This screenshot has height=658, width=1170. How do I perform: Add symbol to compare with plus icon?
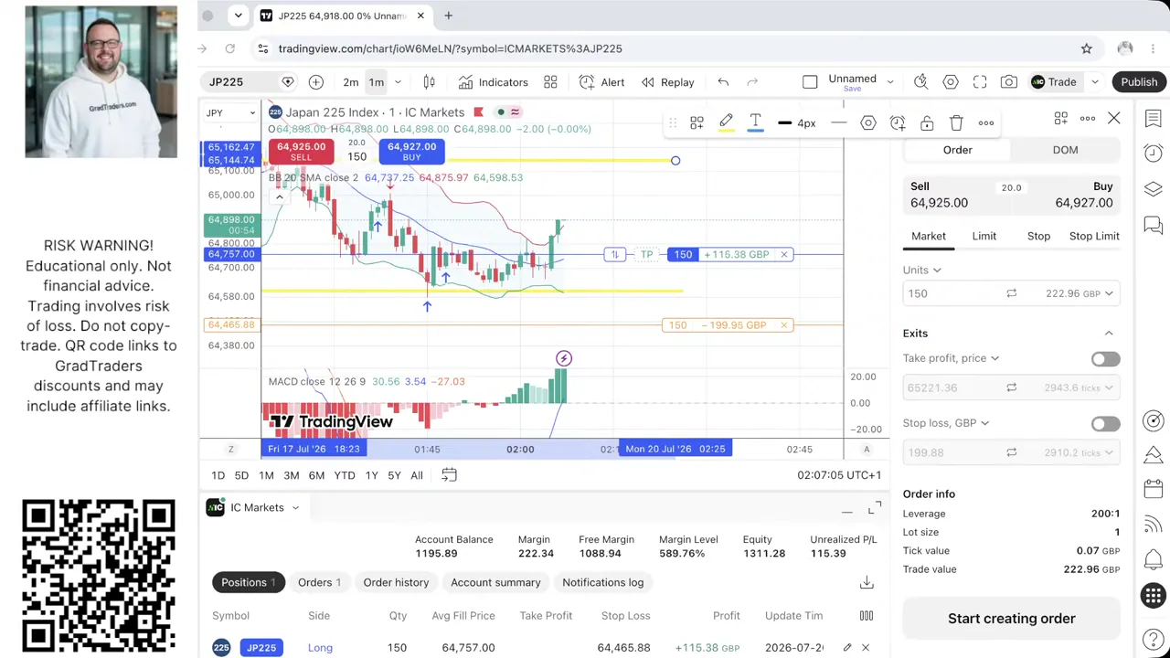pyautogui.click(x=315, y=82)
